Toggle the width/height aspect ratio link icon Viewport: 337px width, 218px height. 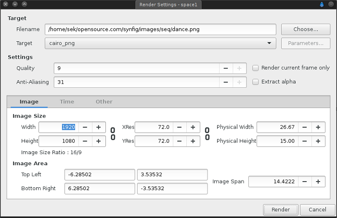(x=113, y=134)
